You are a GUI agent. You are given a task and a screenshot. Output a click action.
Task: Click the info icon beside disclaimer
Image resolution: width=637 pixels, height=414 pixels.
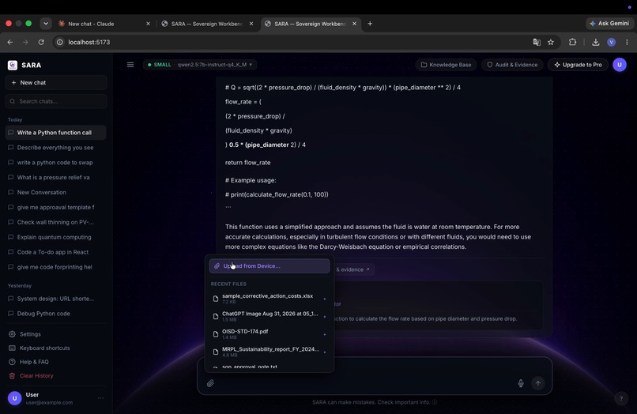pyautogui.click(x=435, y=402)
